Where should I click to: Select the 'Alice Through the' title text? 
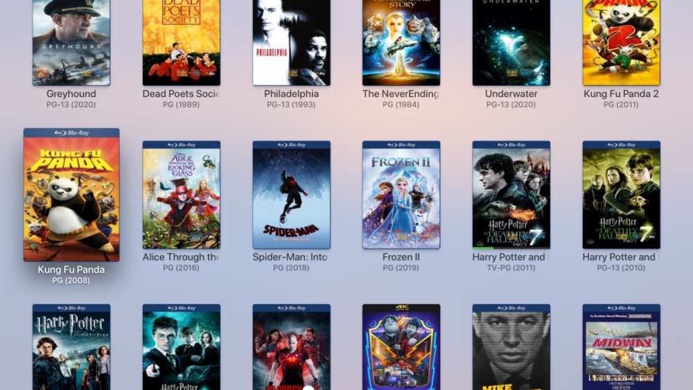[181, 256]
